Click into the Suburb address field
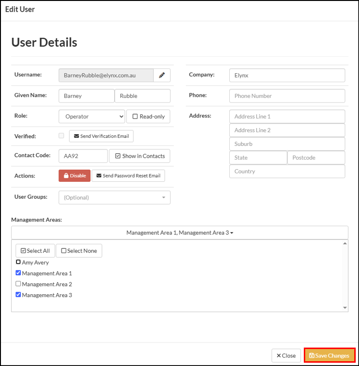Screen dimensions: 359x366 [x=287, y=144]
